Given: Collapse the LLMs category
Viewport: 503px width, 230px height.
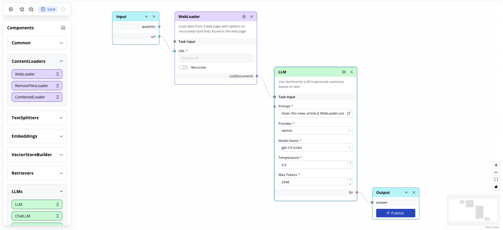Looking at the screenshot, I should point(37,191).
